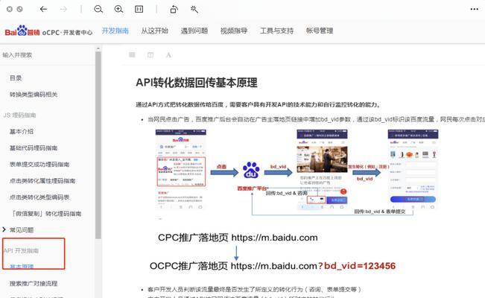Zoom out using the minus magnifier icon
The image size is (485, 298).
coord(98,9)
